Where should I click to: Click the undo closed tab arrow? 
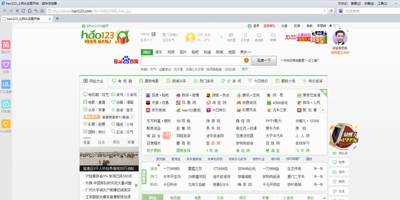36,11
